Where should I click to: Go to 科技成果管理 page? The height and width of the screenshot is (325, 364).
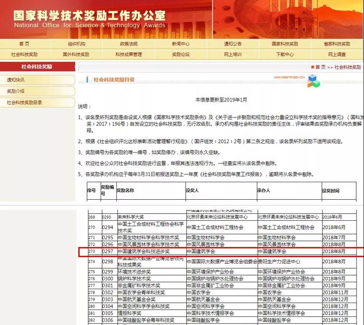pyautogui.click(x=129, y=54)
